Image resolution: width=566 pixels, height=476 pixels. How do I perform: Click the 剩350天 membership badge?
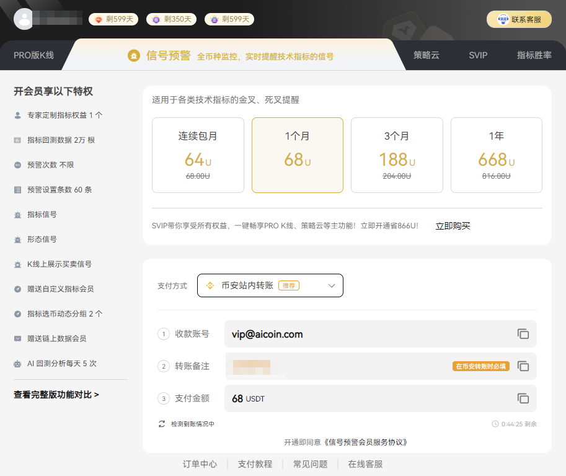171,19
